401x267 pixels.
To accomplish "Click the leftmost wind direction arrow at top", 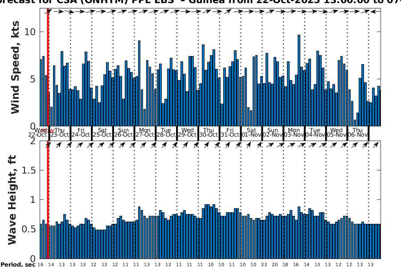I will [49, 11].
